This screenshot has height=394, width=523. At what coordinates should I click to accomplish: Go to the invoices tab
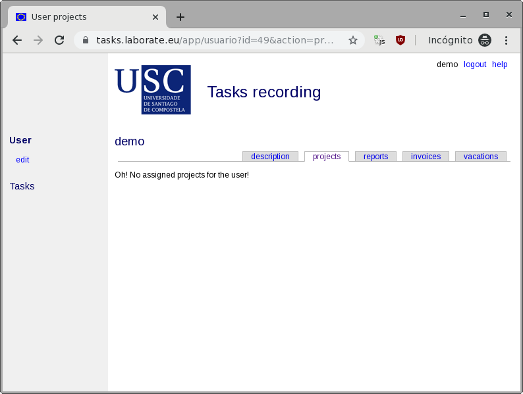pyautogui.click(x=426, y=157)
